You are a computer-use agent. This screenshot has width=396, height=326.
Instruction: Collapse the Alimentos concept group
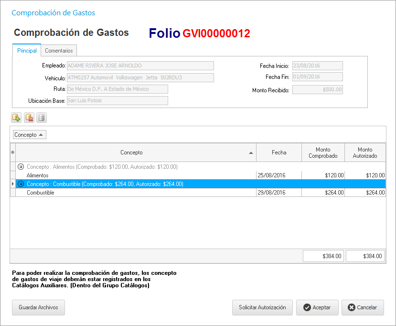click(21, 167)
